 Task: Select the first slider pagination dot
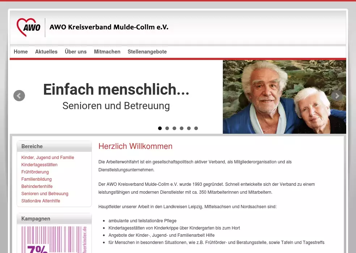(x=160, y=128)
